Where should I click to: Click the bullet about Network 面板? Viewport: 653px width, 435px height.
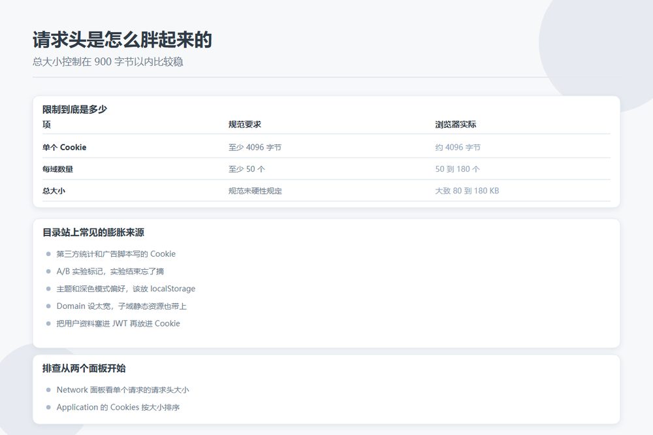click(123, 389)
